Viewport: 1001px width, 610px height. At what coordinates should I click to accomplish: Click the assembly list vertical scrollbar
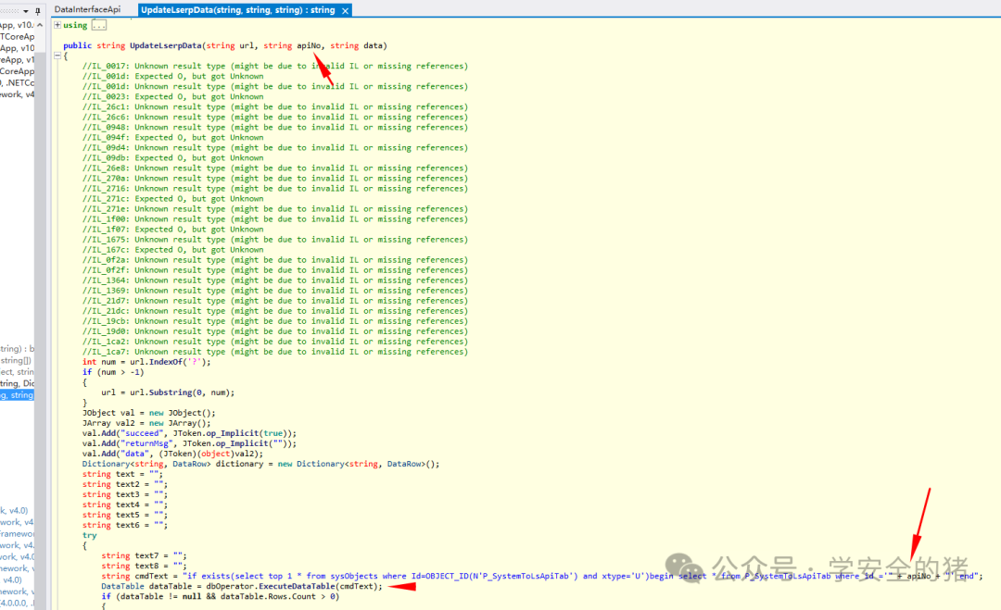click(40, 318)
